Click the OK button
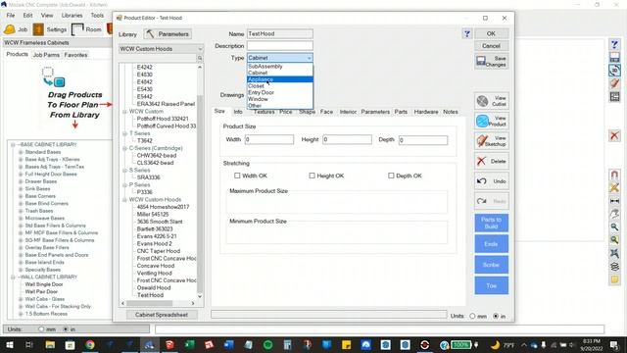The height and width of the screenshot is (353, 627). 491,33
